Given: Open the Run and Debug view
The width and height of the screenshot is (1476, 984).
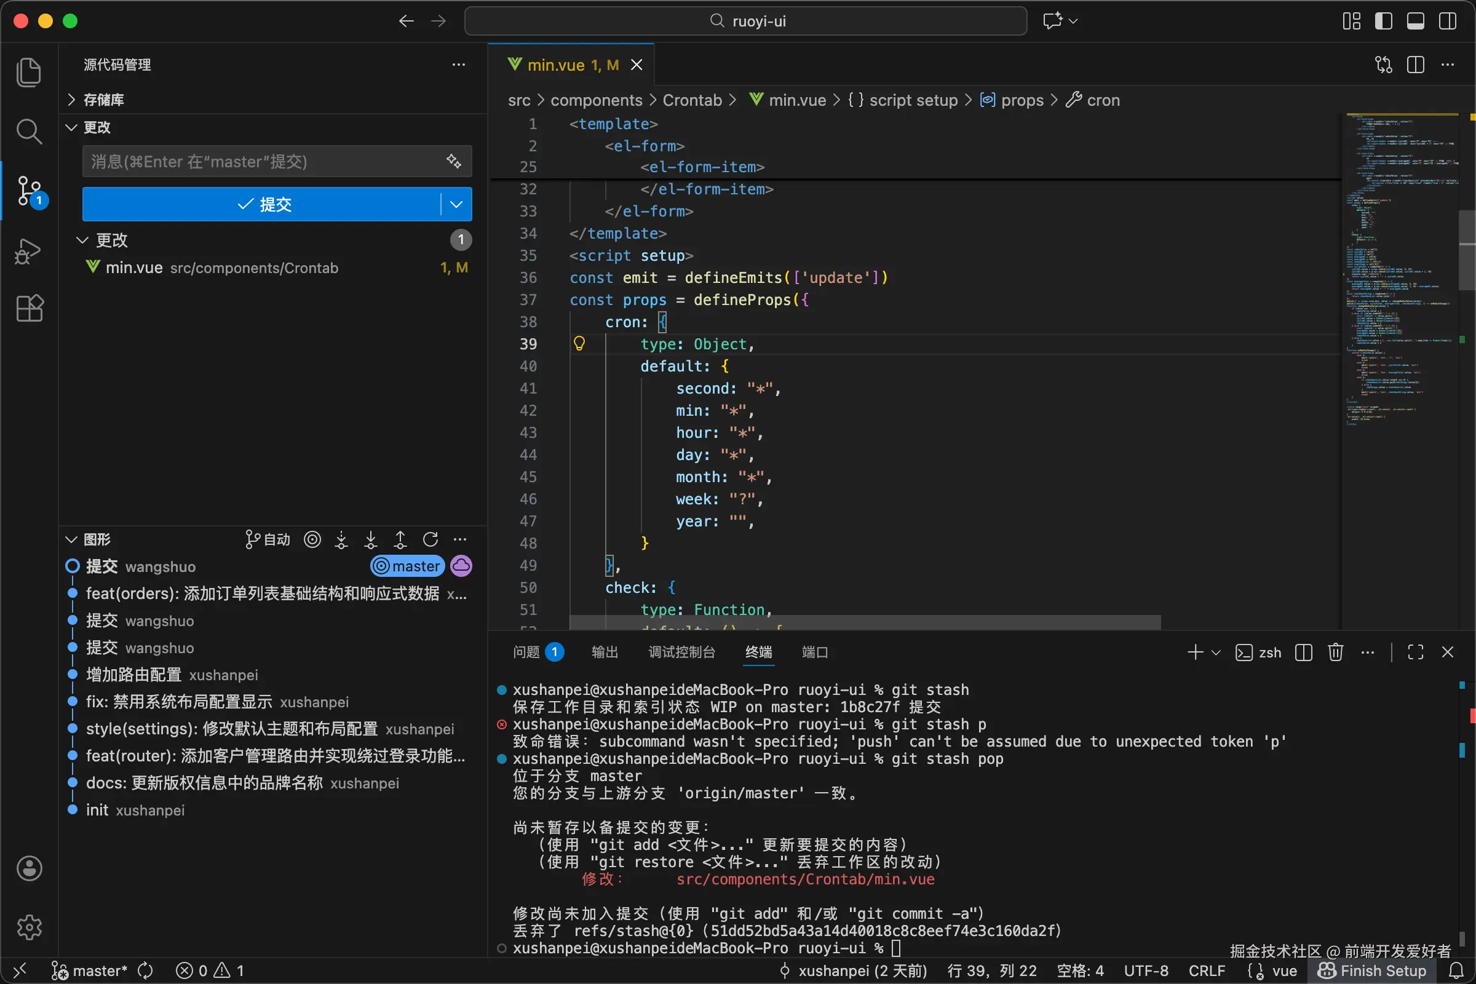Looking at the screenshot, I should click(29, 251).
